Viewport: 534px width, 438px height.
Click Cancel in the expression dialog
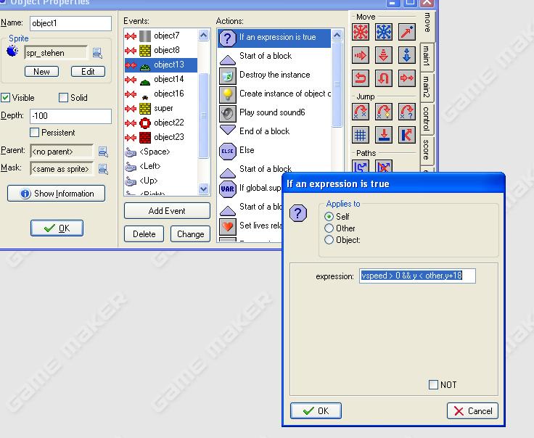pos(472,411)
